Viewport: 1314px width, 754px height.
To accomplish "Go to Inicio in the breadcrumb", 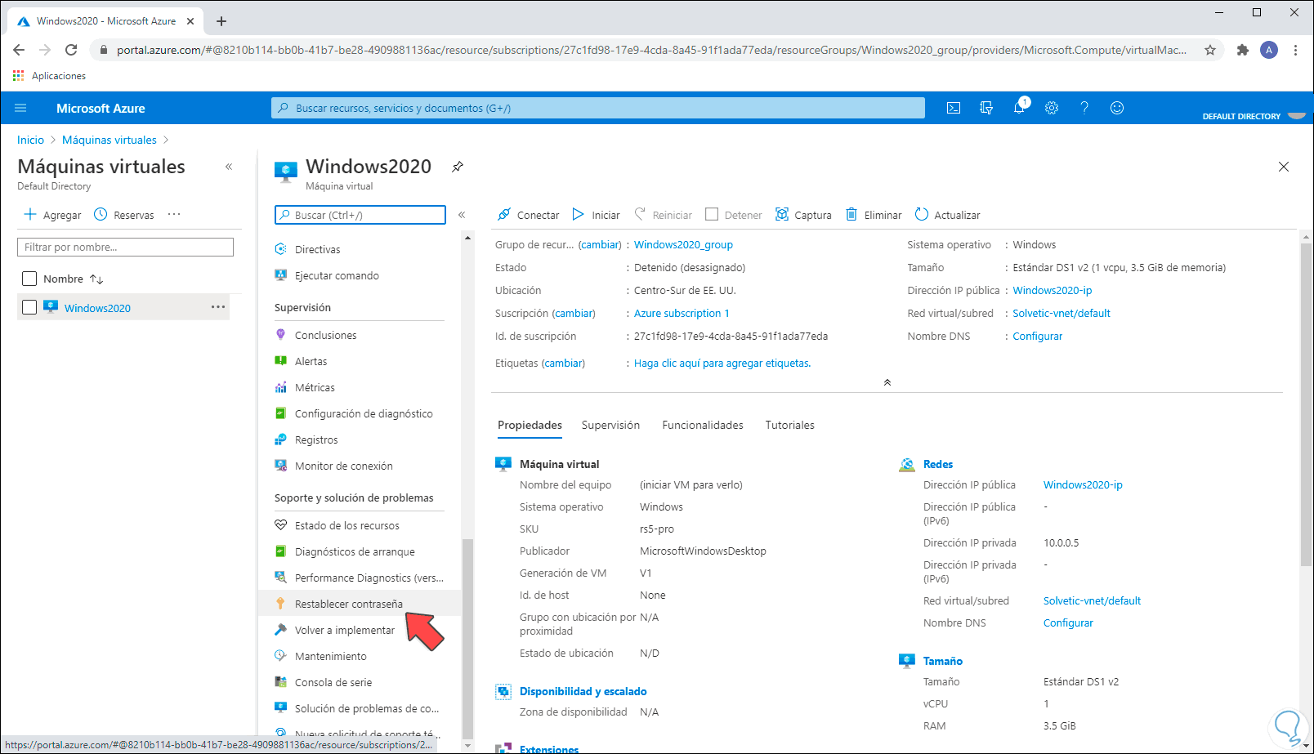I will (31, 140).
